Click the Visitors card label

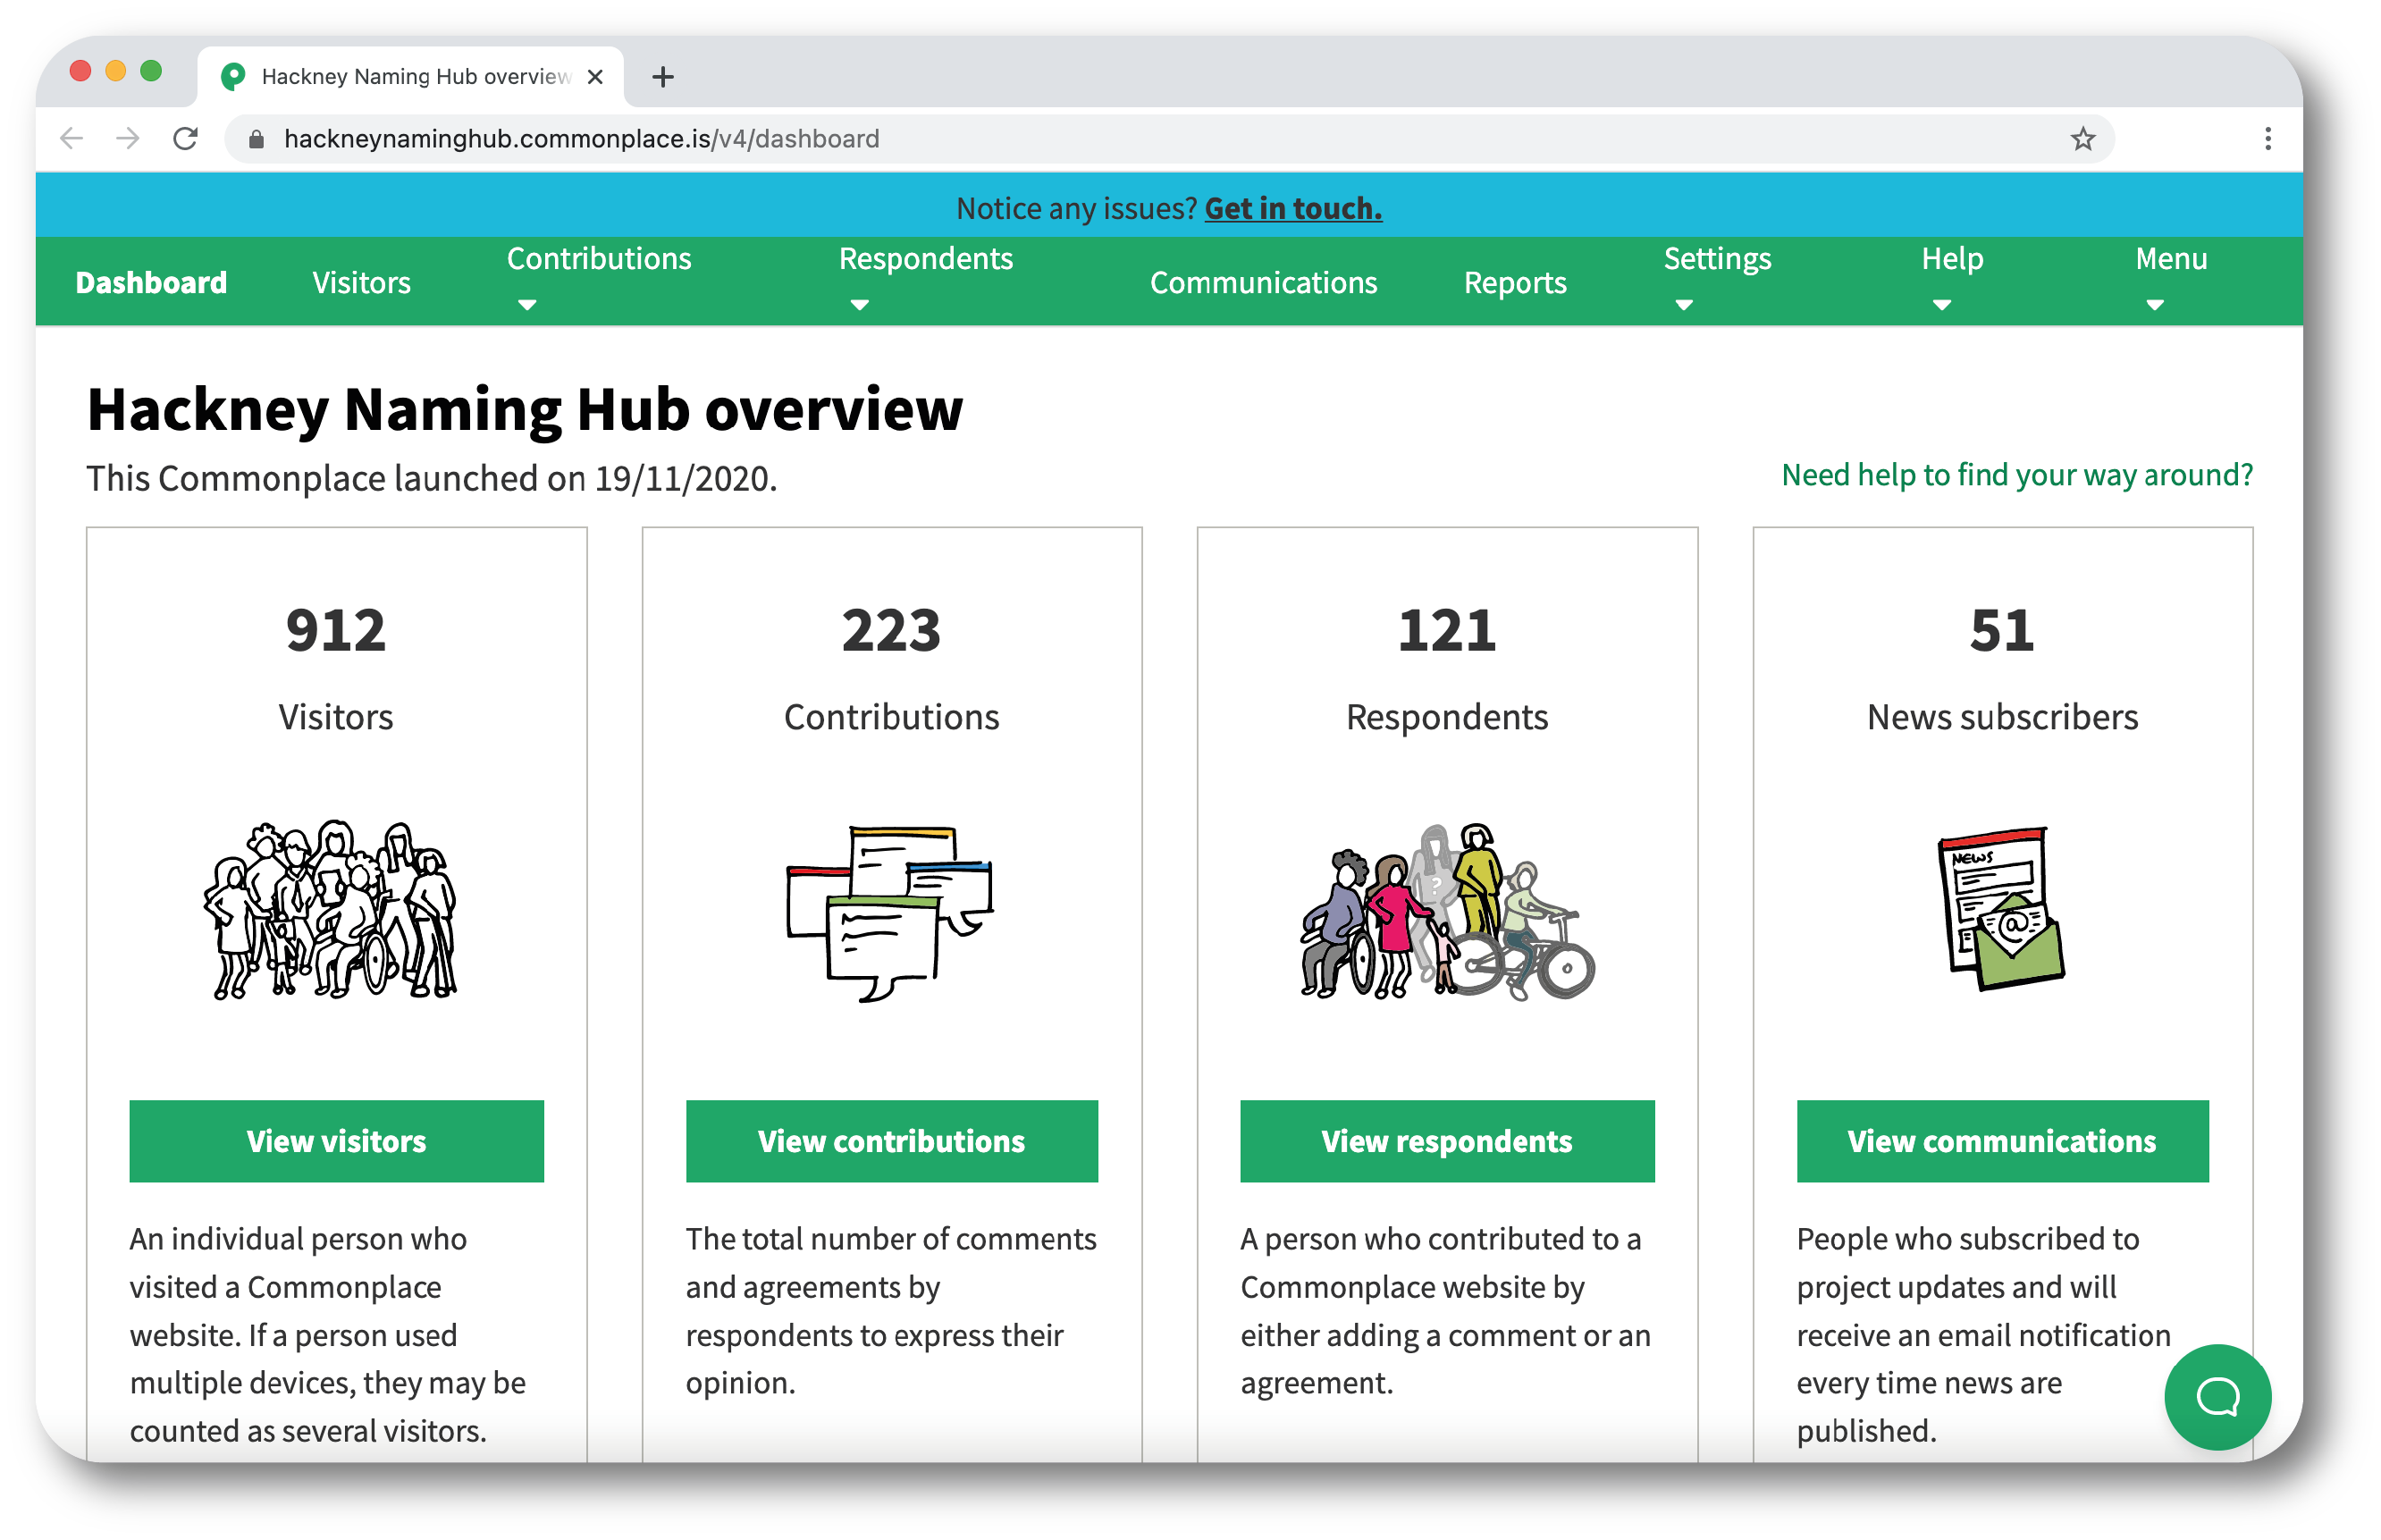click(335, 718)
